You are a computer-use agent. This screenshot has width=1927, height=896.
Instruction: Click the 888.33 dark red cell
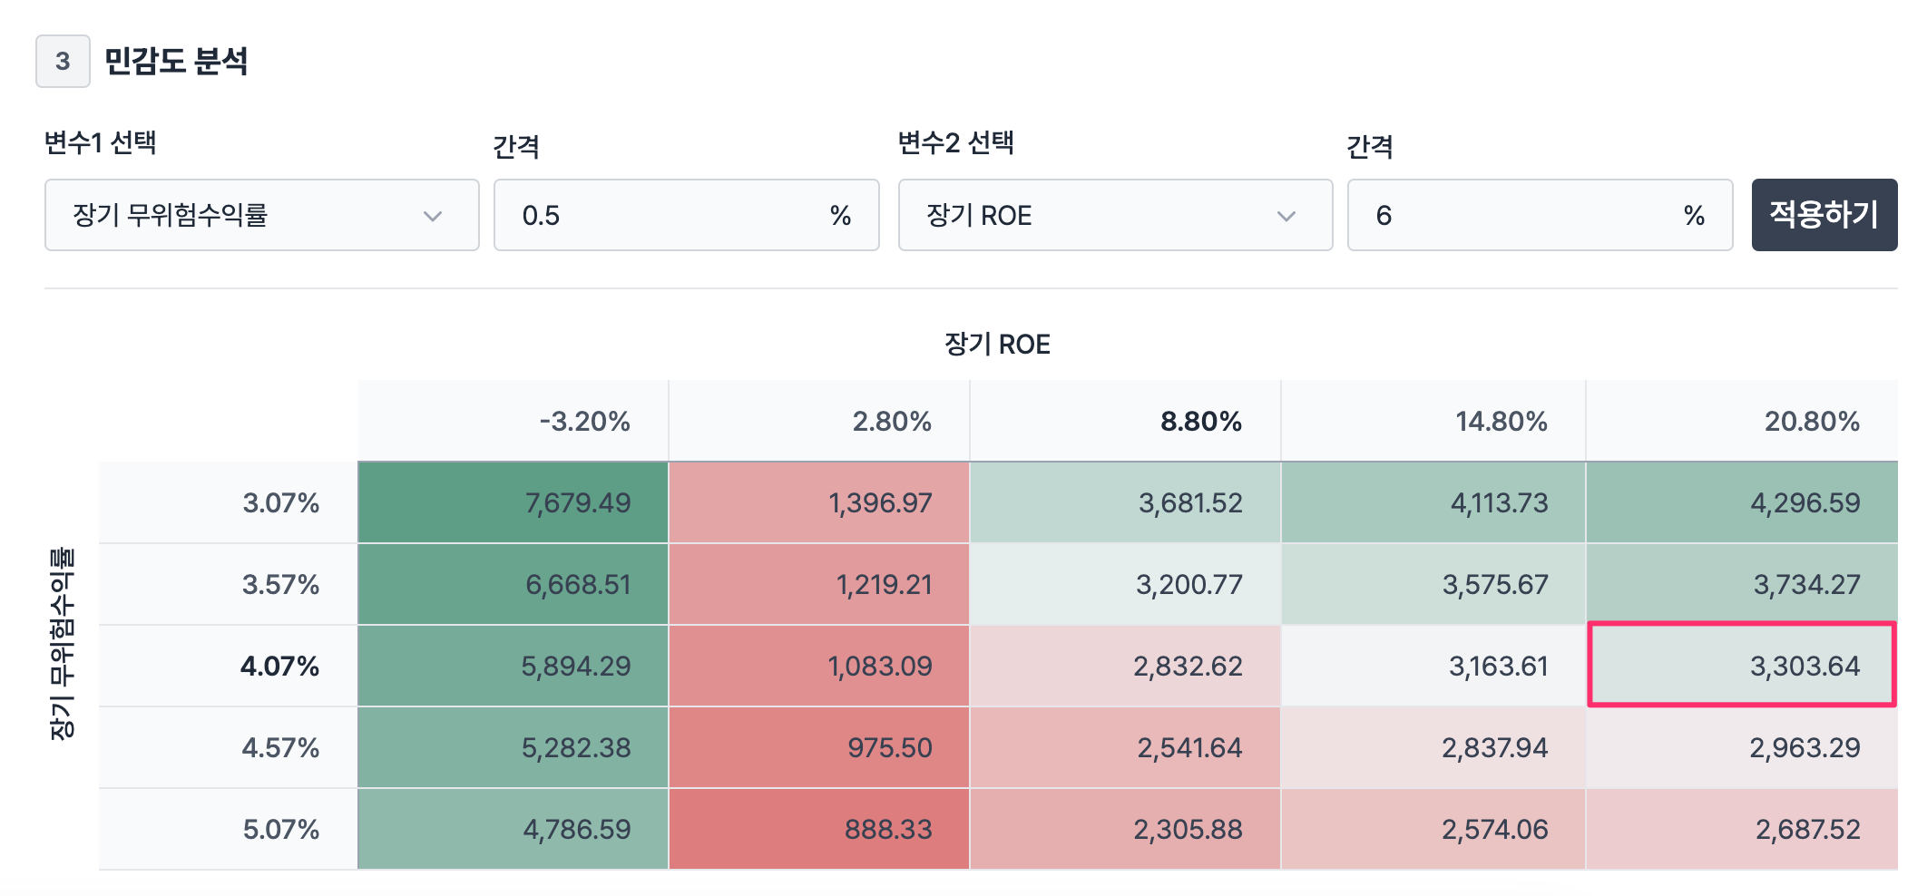coord(818,829)
